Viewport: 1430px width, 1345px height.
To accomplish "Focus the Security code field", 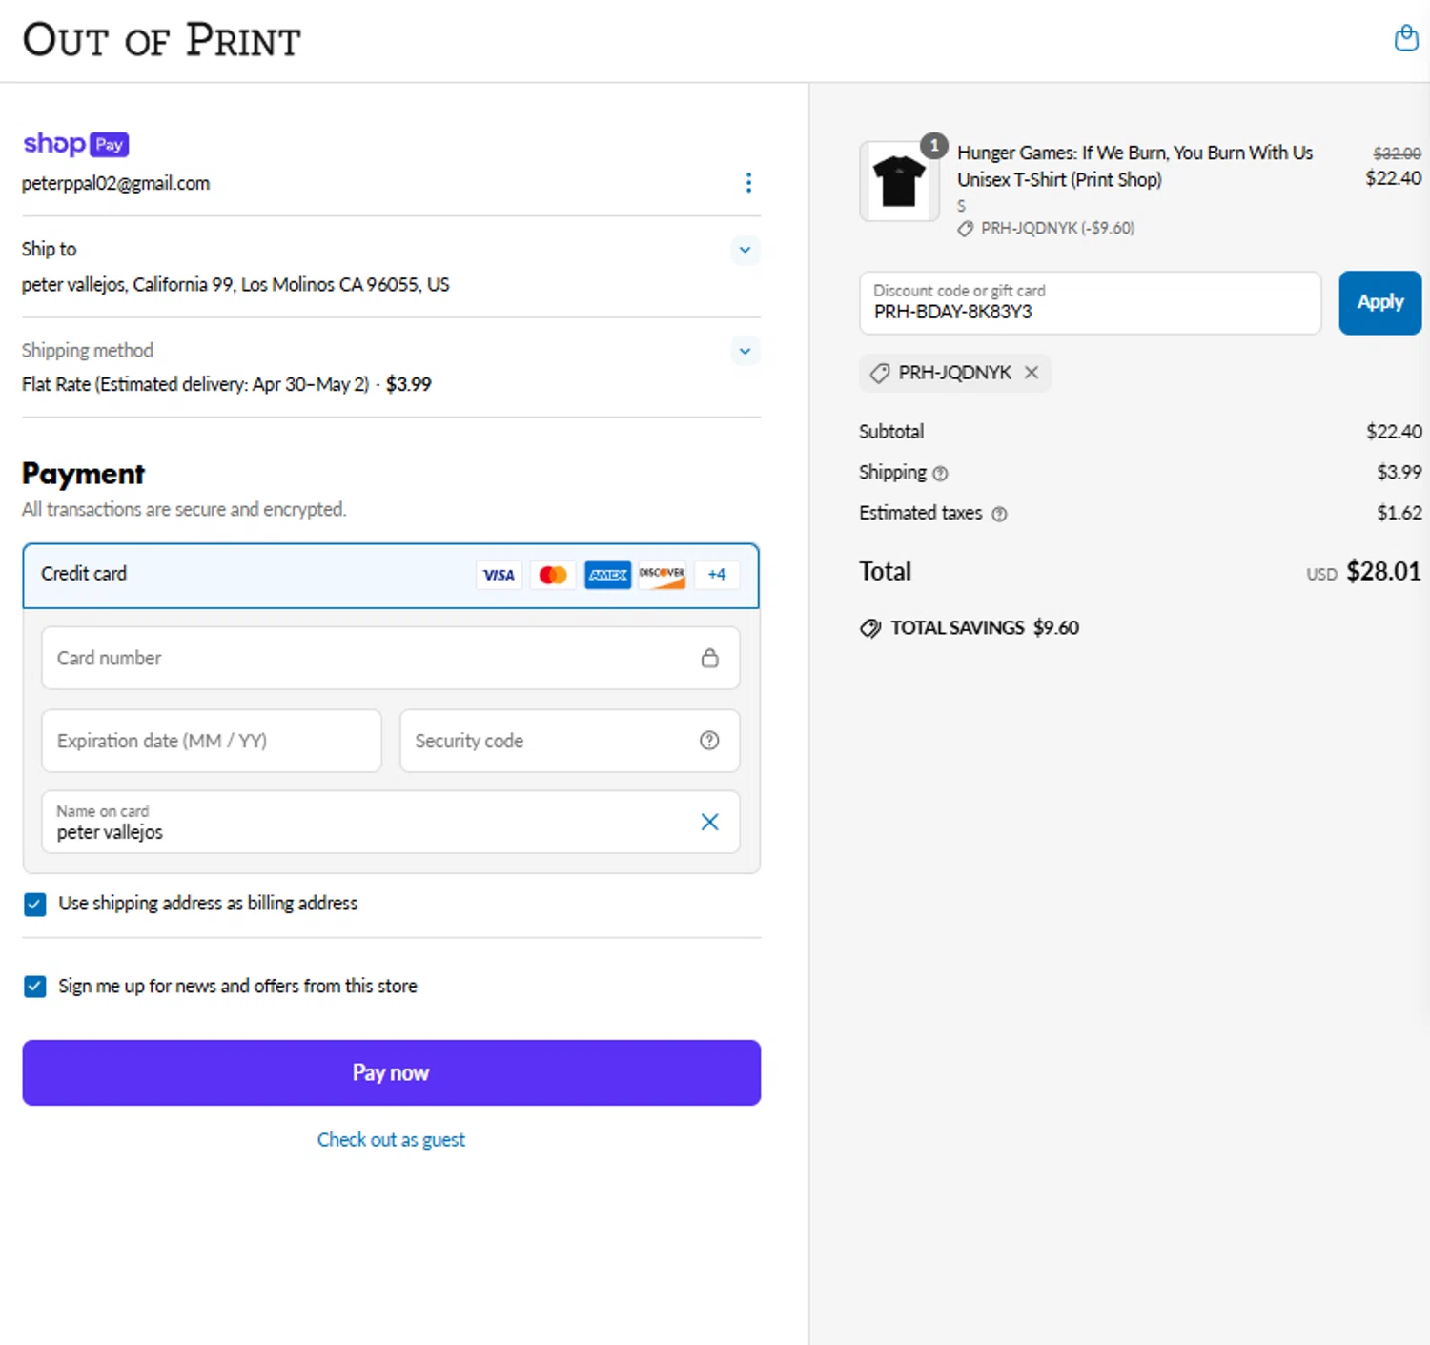I will [570, 741].
